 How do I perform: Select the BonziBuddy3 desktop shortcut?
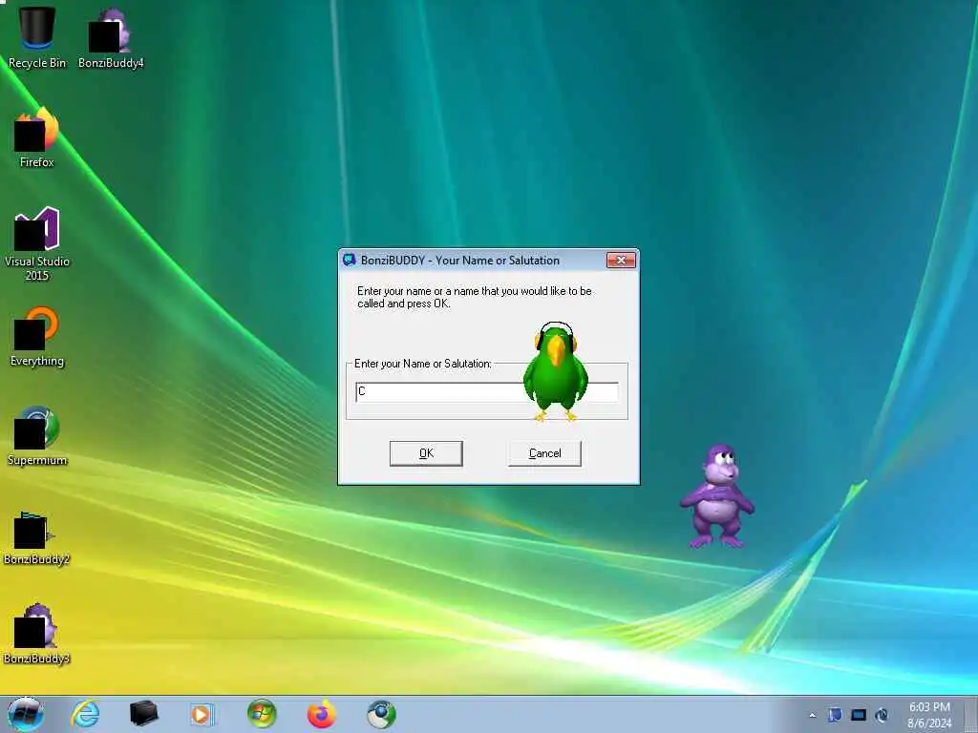click(37, 634)
